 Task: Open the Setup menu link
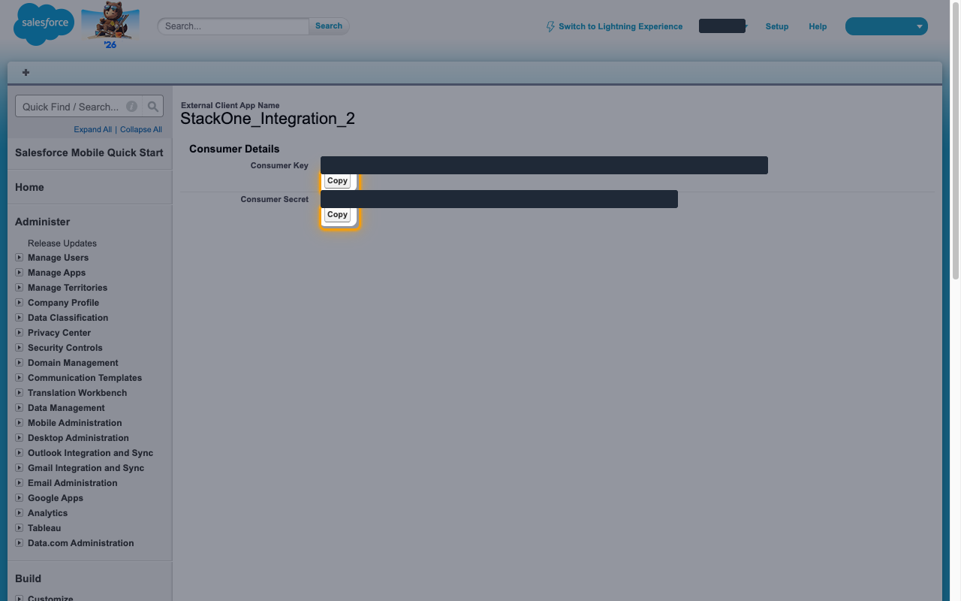(777, 26)
